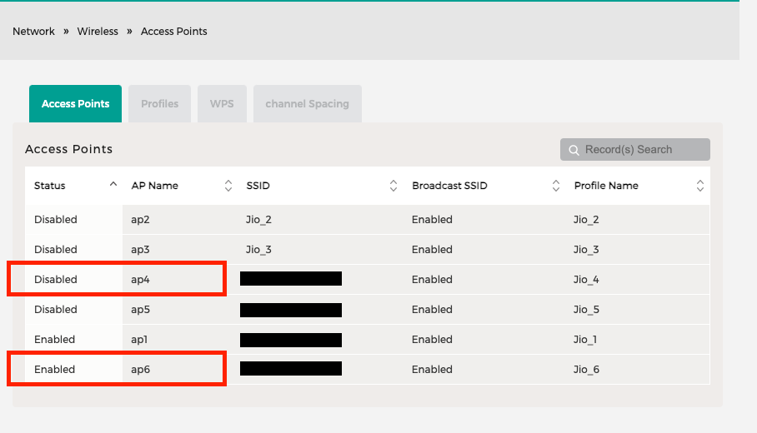The height and width of the screenshot is (433, 757).
Task: Click the Jio_3 profile name cell
Action: pyautogui.click(x=586, y=249)
